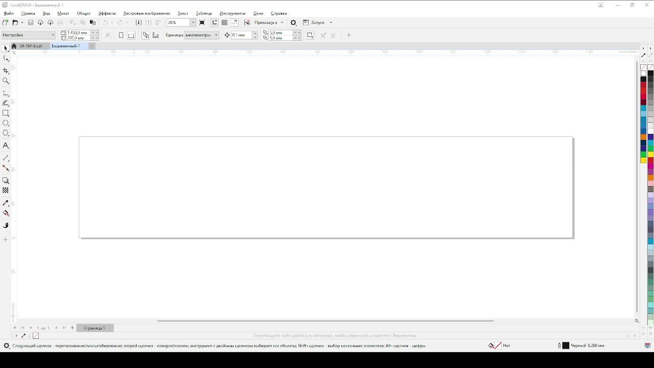The width and height of the screenshot is (654, 368).
Task: Open a new document tab
Action: click(x=92, y=46)
